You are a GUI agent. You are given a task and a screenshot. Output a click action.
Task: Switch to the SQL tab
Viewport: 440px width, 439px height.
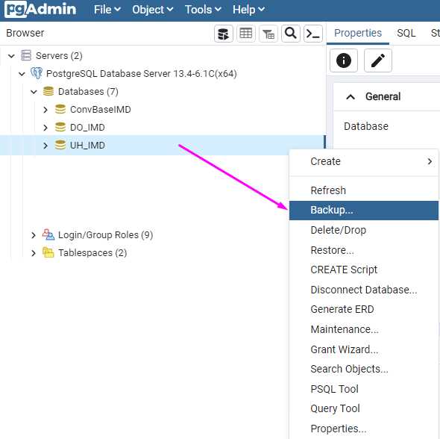tap(406, 33)
